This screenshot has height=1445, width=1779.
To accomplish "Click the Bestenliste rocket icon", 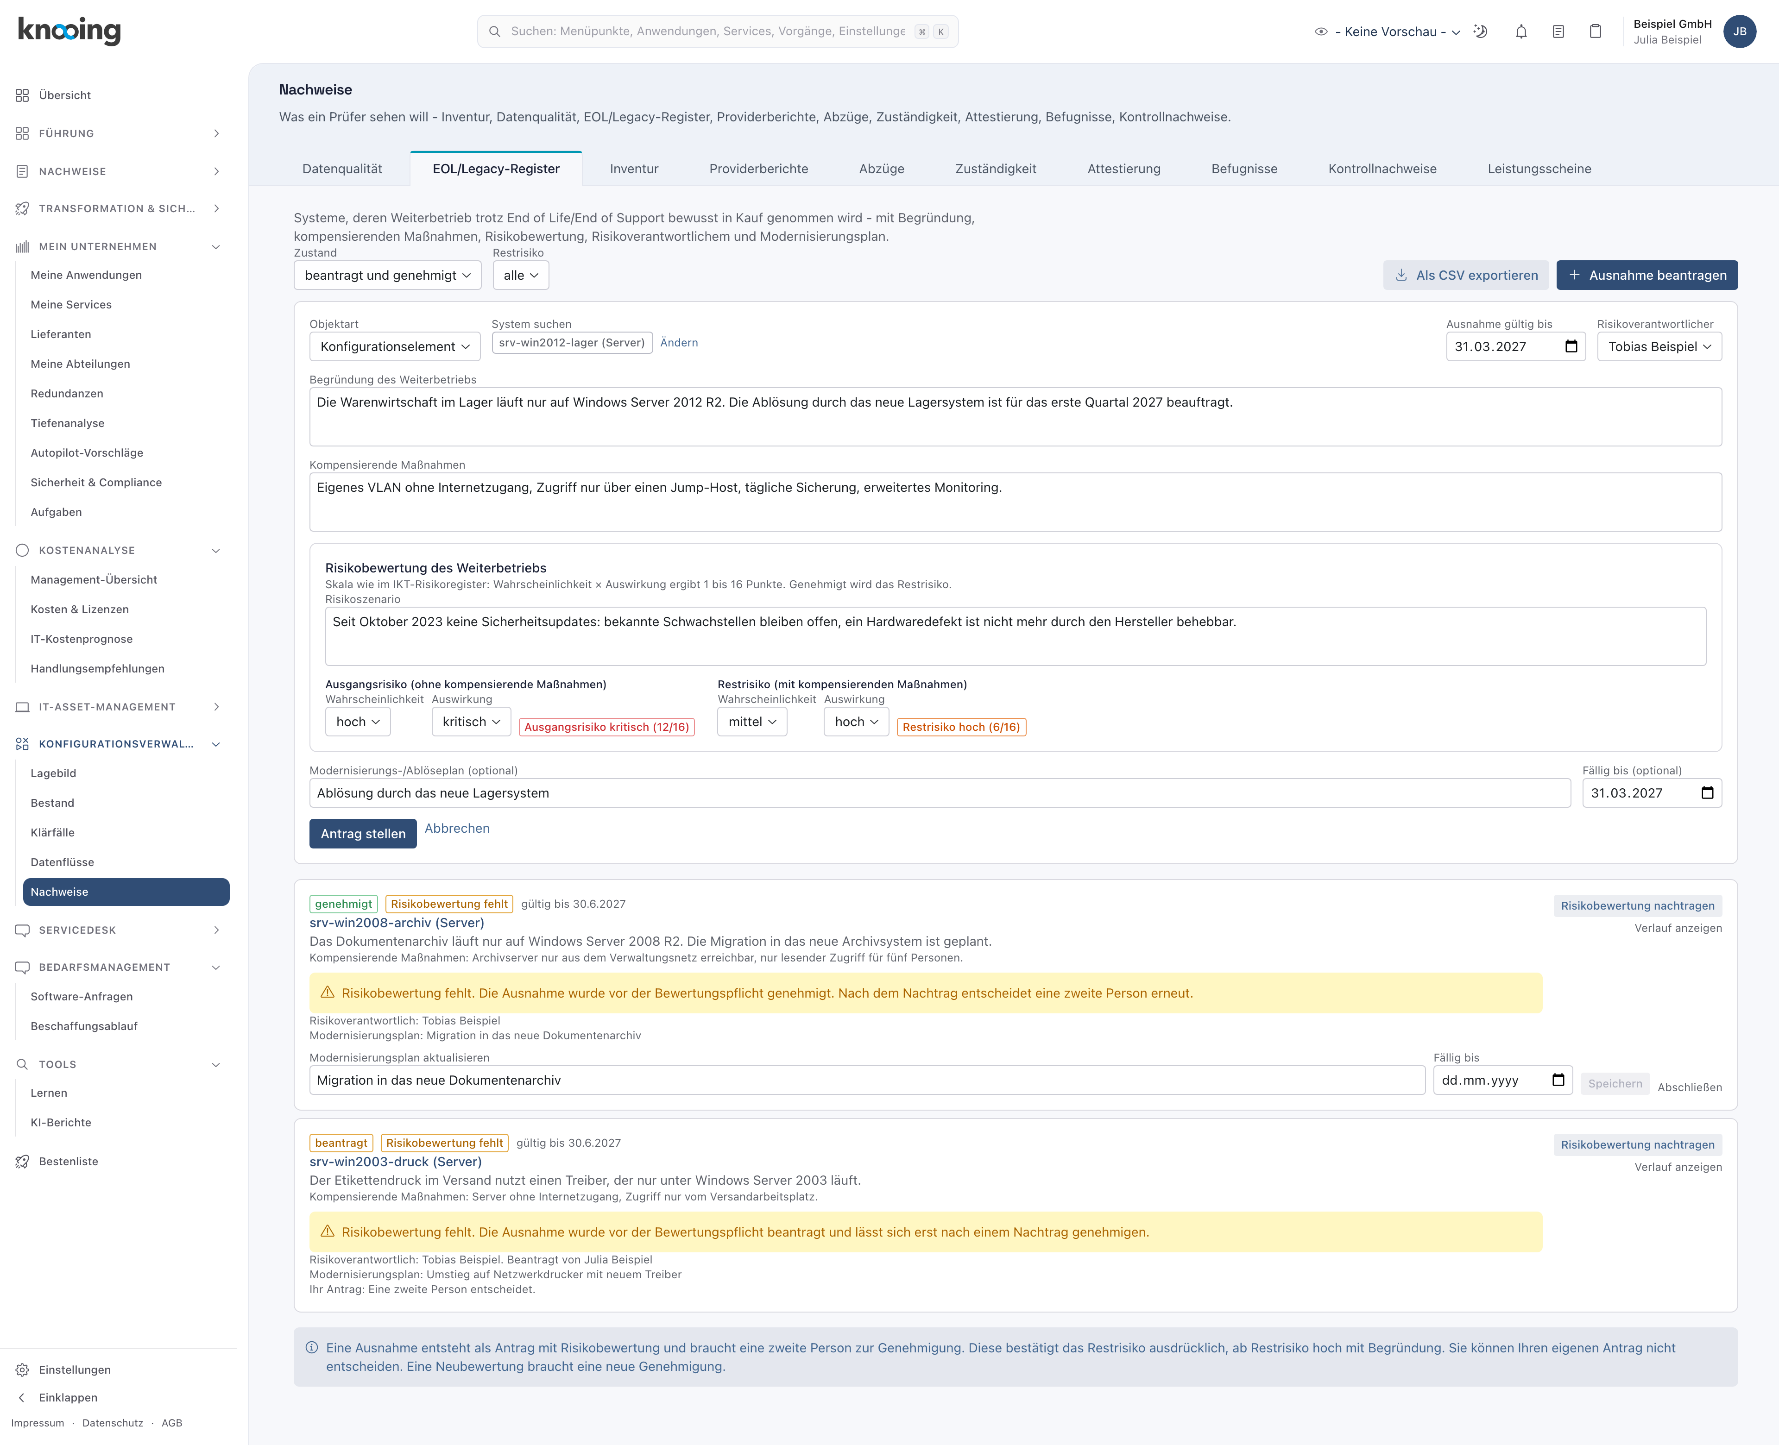I will tap(23, 1161).
